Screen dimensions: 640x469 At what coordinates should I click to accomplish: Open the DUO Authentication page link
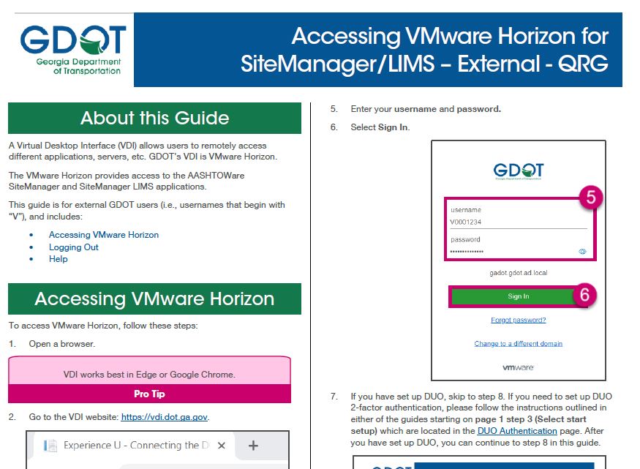pyautogui.click(x=517, y=431)
